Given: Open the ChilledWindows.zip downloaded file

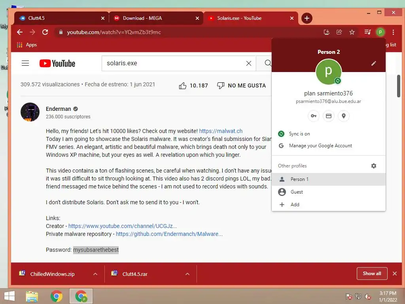Looking at the screenshot, I should (x=52, y=274).
